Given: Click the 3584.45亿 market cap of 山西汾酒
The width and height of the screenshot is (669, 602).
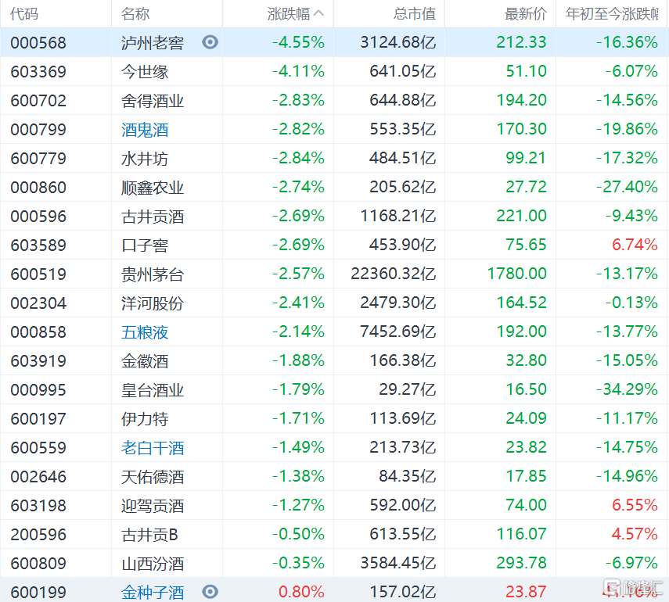Looking at the screenshot, I should point(398,563).
